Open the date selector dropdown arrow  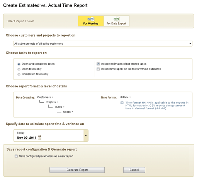[x=86, y=136]
